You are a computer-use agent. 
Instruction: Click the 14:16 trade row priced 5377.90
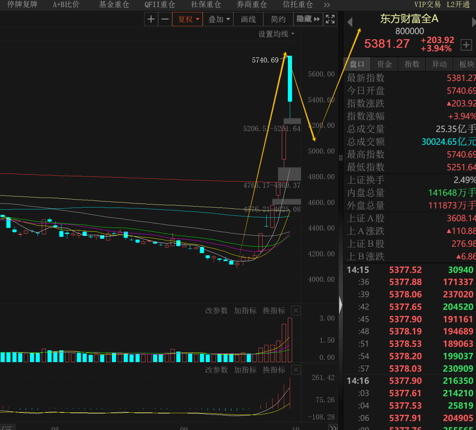point(410,381)
